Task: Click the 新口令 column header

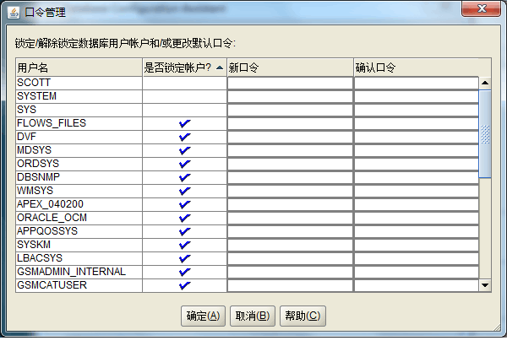Action: coord(290,68)
